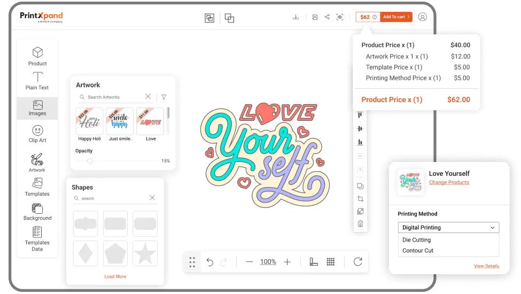The width and height of the screenshot is (521, 294).
Task: Click the Love Yourself product thumbnail
Action: [x=411, y=182]
